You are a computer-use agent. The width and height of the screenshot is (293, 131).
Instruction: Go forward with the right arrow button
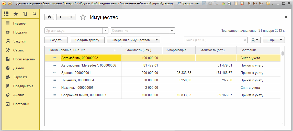(71, 17)
